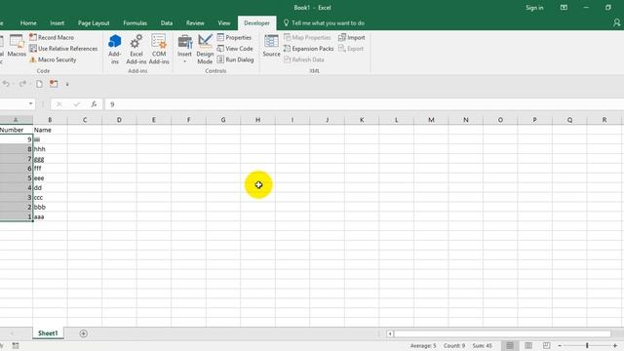Screen dimensions: 624x351
Task: Undo the last action
Action: [x=6, y=84]
